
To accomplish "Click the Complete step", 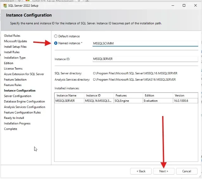I will point(10,129).
